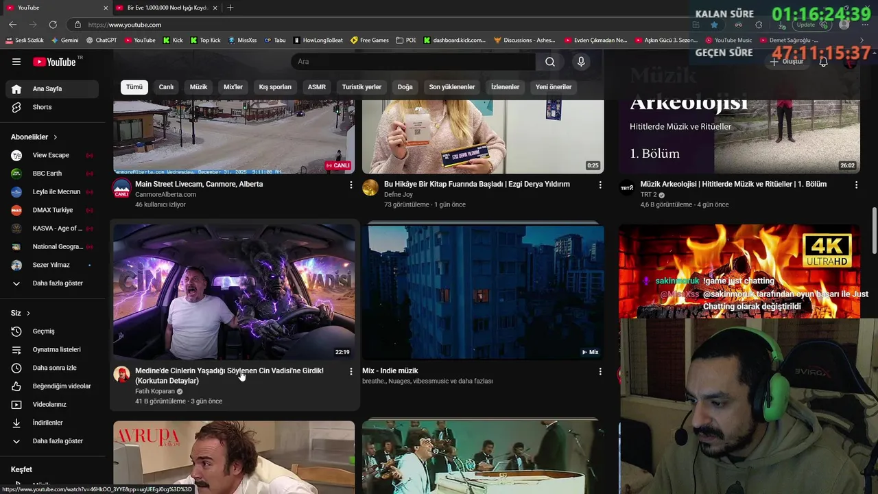Play the Cin Vadisi video thumbnail
The width and height of the screenshot is (878, 494).
(234, 292)
